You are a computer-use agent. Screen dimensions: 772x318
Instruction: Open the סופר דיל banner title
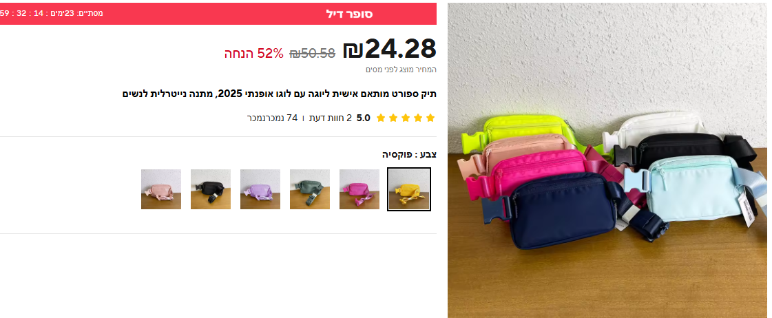(350, 14)
